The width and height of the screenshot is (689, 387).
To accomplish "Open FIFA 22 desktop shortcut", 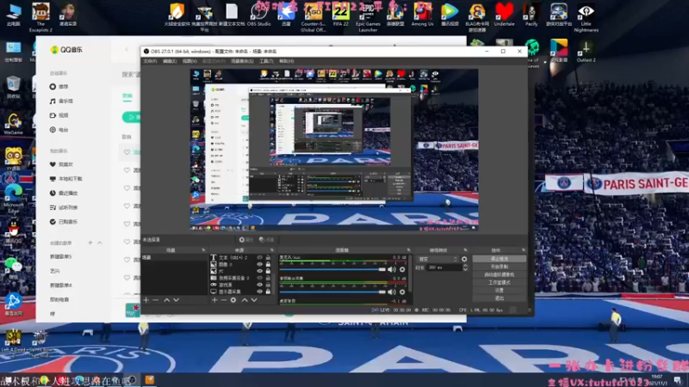I will click(340, 15).
